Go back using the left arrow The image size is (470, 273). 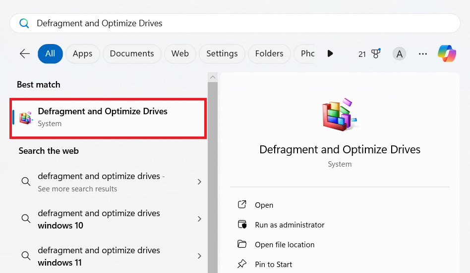point(25,53)
